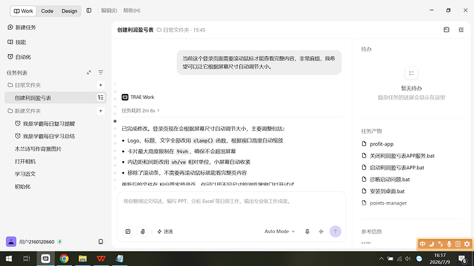Click the active timeline marker dot
The width and height of the screenshot is (474, 266).
pos(115,121)
